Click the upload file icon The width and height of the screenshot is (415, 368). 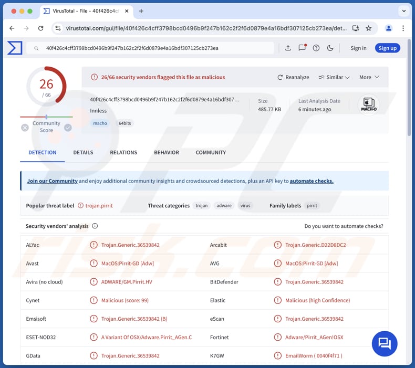(288, 48)
